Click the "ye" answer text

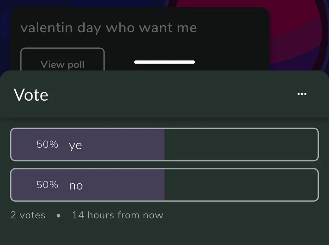coord(75,145)
